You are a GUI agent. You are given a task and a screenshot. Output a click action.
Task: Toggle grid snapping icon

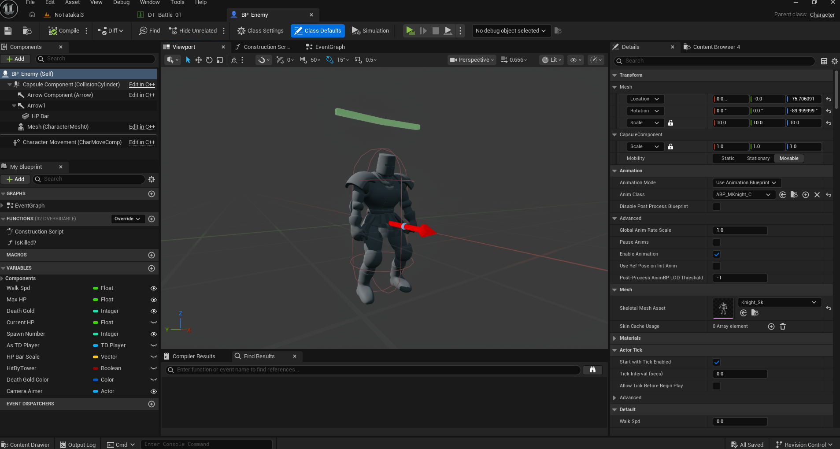(x=303, y=60)
